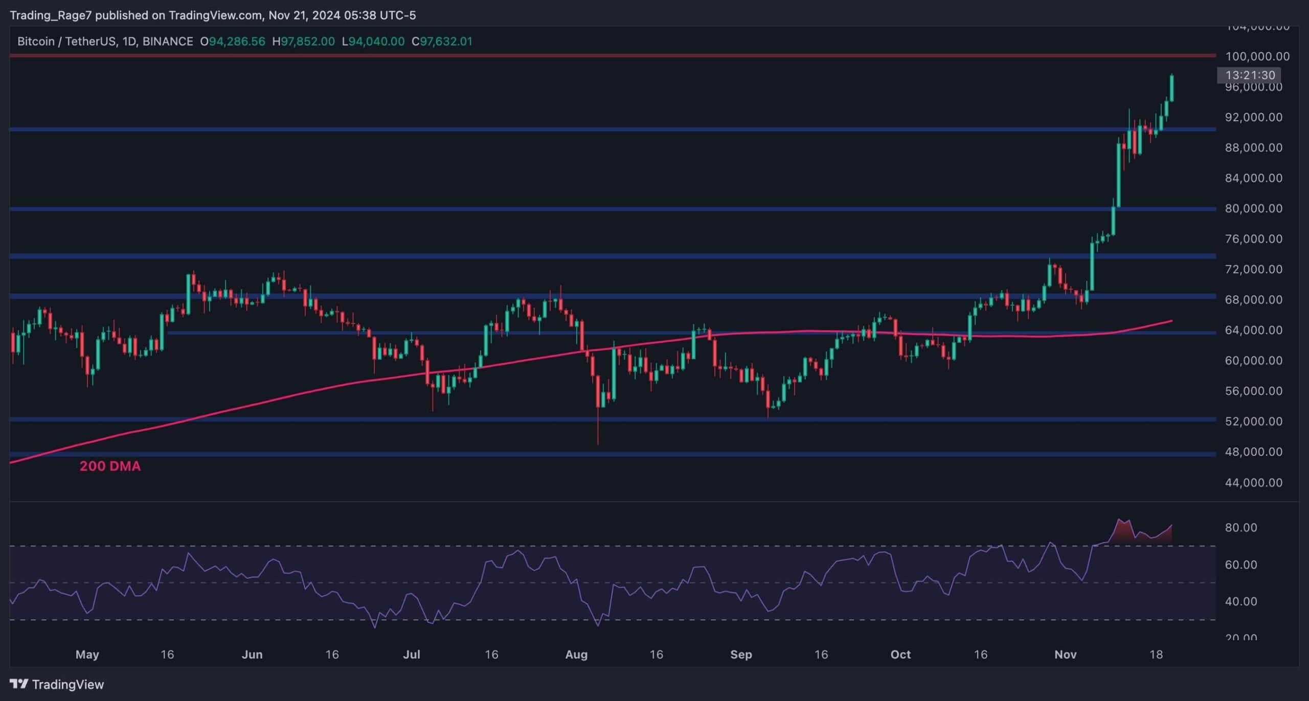Click the Aug date label on time axis
Viewport: 1309px width, 701px height.
[x=576, y=655]
